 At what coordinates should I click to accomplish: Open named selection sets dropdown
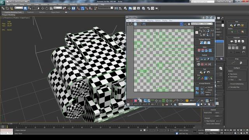[105, 8]
